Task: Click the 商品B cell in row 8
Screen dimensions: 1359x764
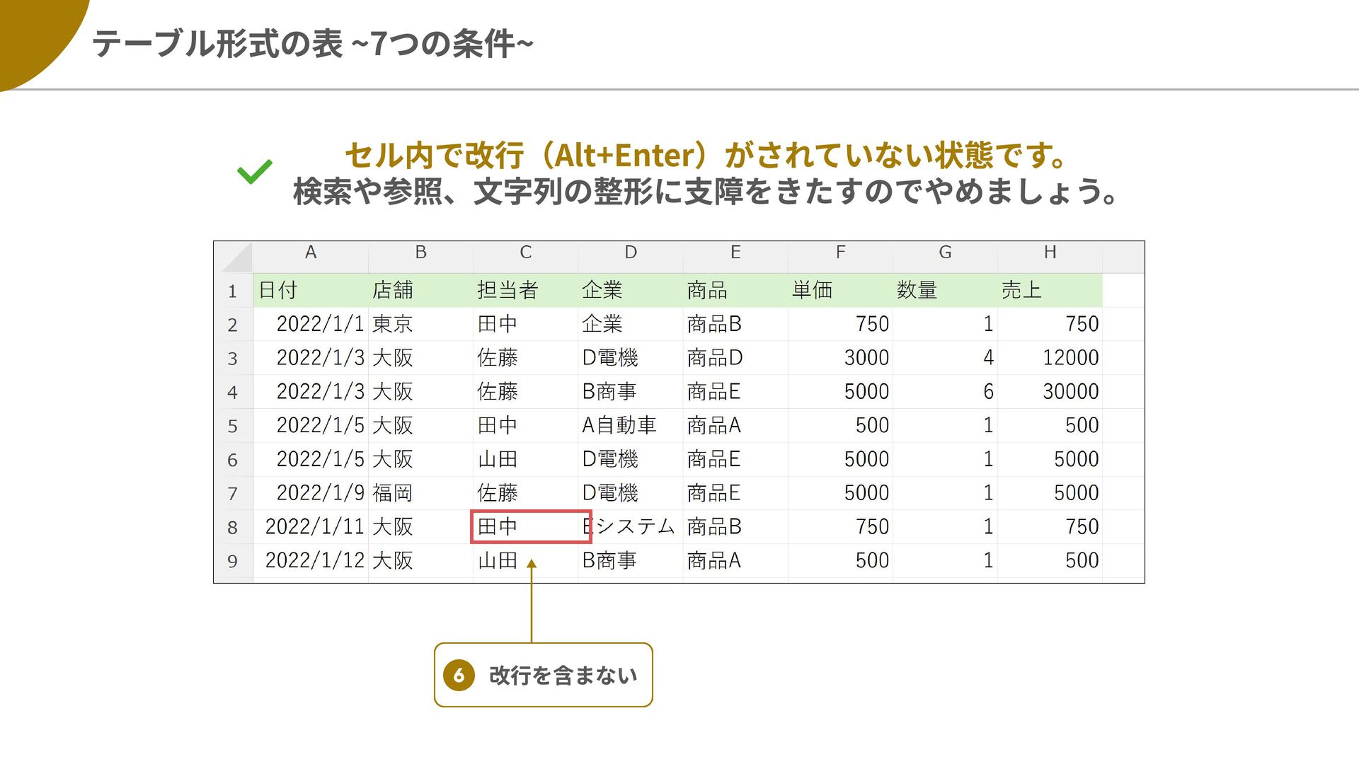Action: [735, 527]
